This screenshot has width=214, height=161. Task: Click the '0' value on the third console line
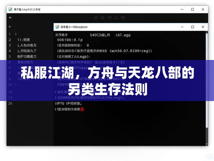(88, 45)
